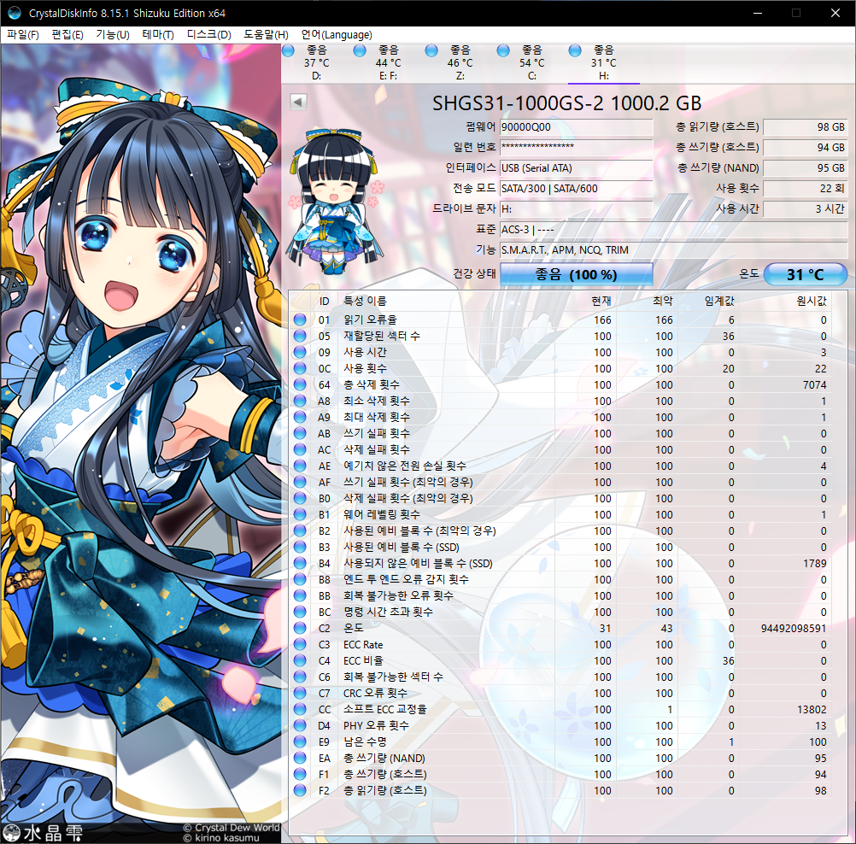Screen dimensions: 856x844
Task: Click the chibi Shizuku character image
Action: 335,202
